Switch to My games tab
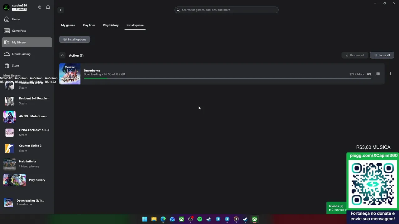This screenshot has width=399, height=224. 68,25
